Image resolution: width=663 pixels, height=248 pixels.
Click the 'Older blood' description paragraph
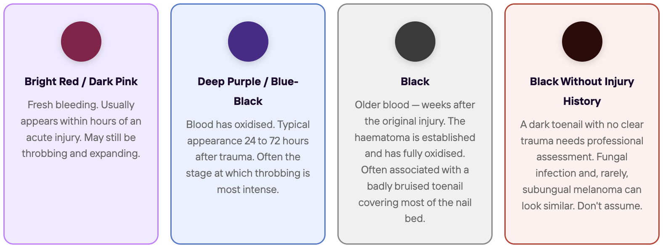coord(415,162)
